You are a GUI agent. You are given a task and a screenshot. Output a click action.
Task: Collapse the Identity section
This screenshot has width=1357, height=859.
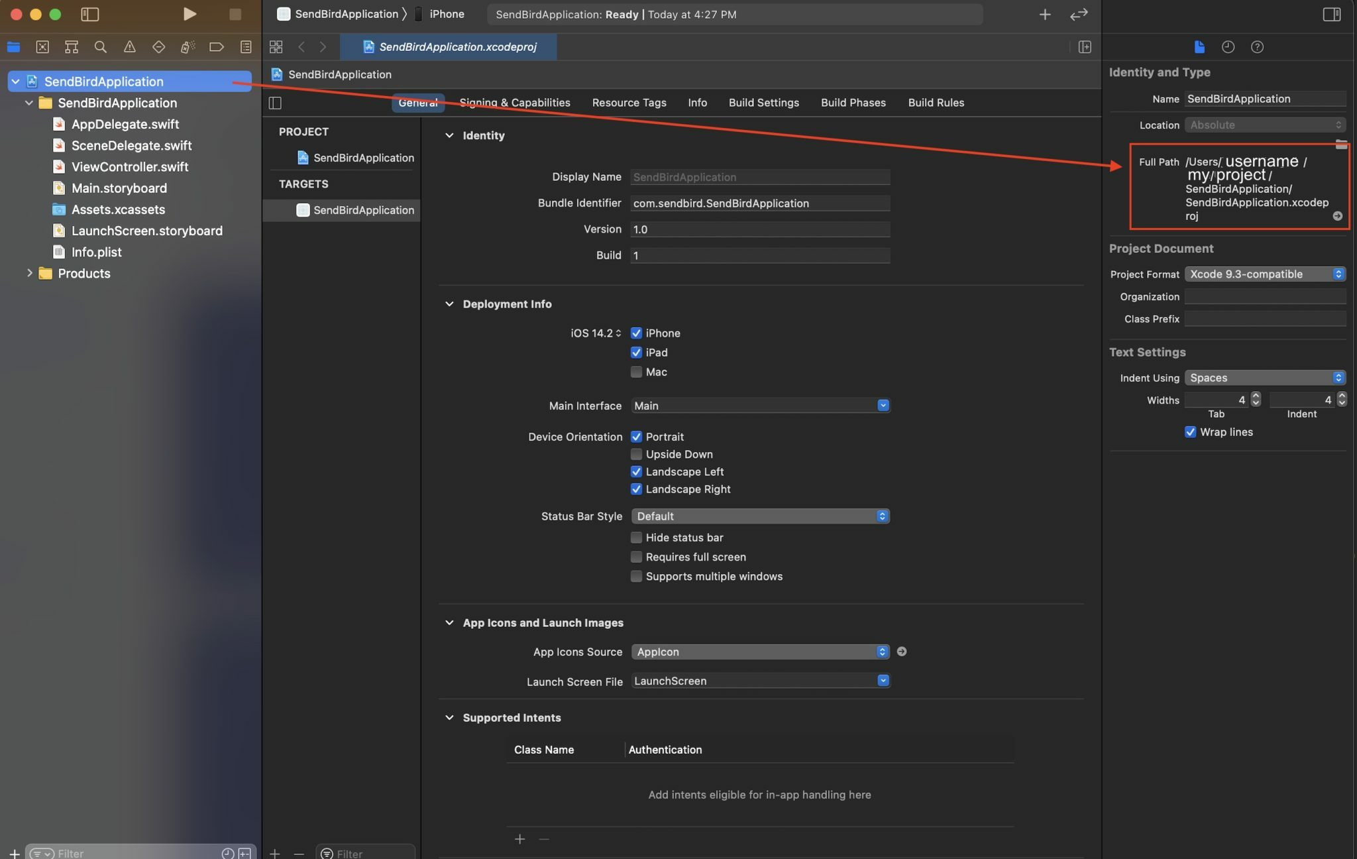coord(449,135)
